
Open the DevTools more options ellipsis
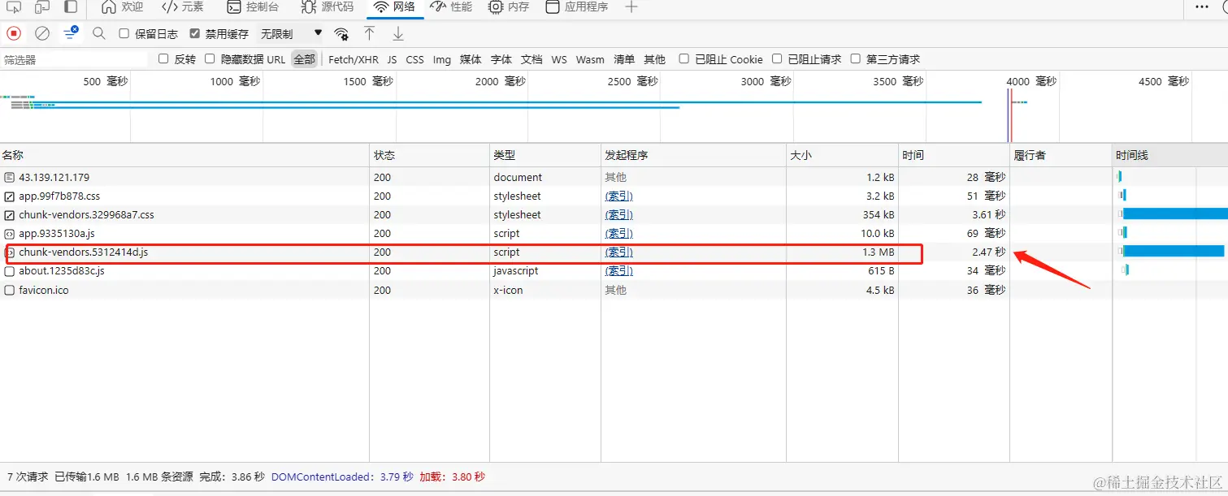(1202, 6)
